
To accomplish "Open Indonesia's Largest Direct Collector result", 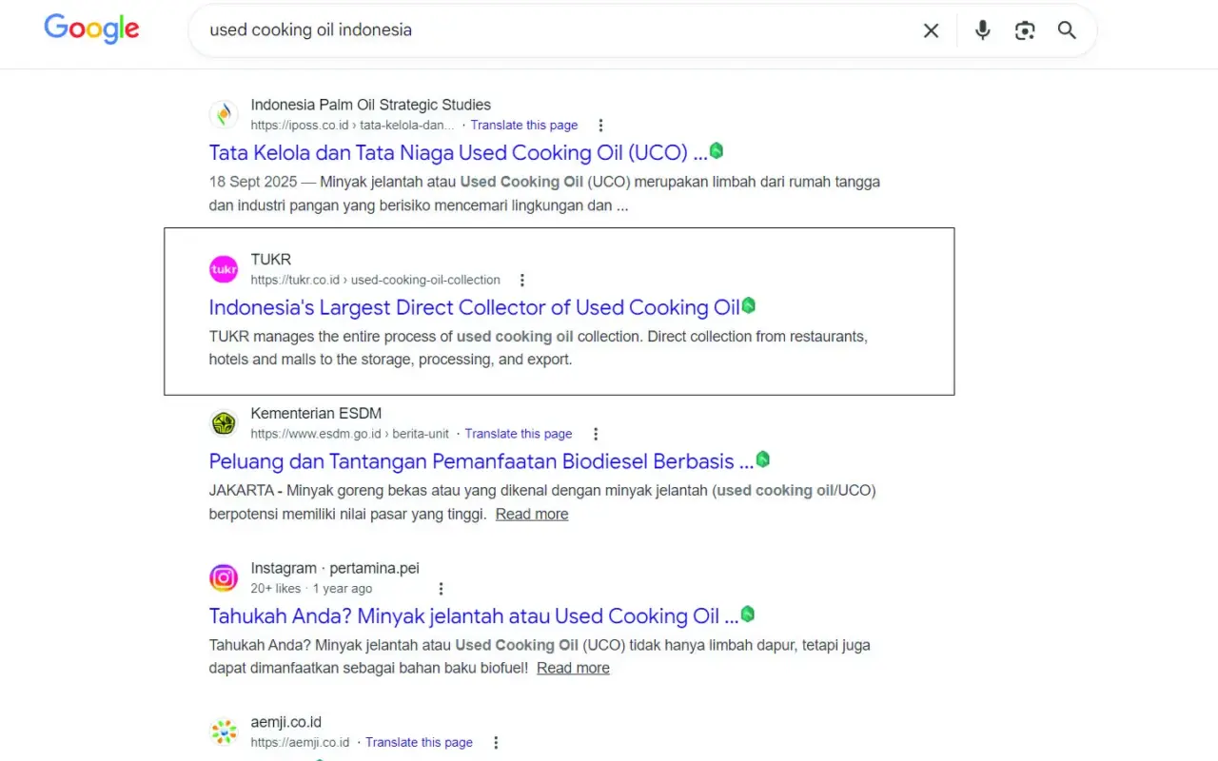I will pyautogui.click(x=474, y=307).
